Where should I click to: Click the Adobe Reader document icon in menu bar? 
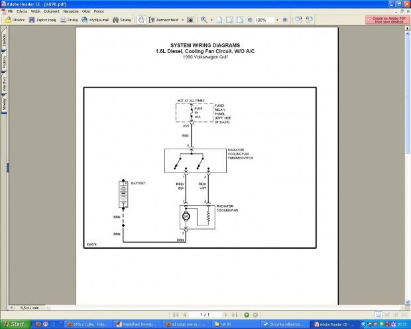pos(4,11)
